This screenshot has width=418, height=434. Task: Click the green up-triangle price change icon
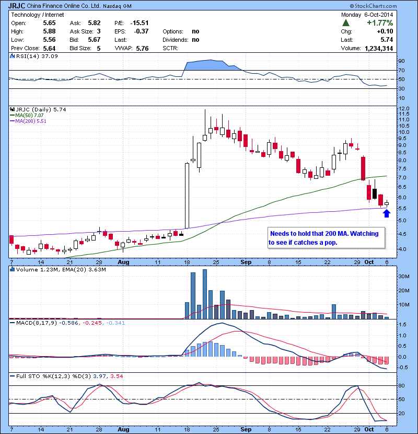346,22
